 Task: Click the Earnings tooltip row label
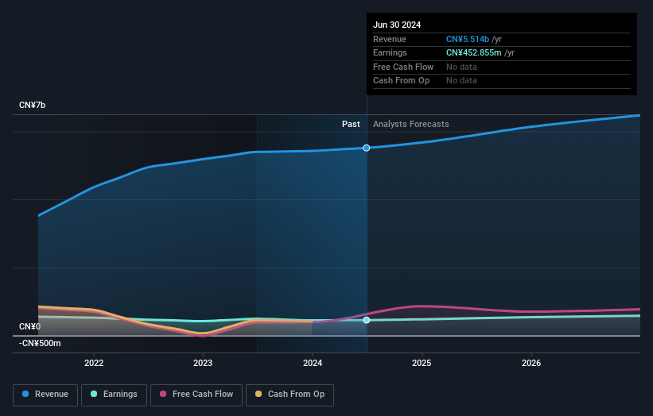(390, 52)
